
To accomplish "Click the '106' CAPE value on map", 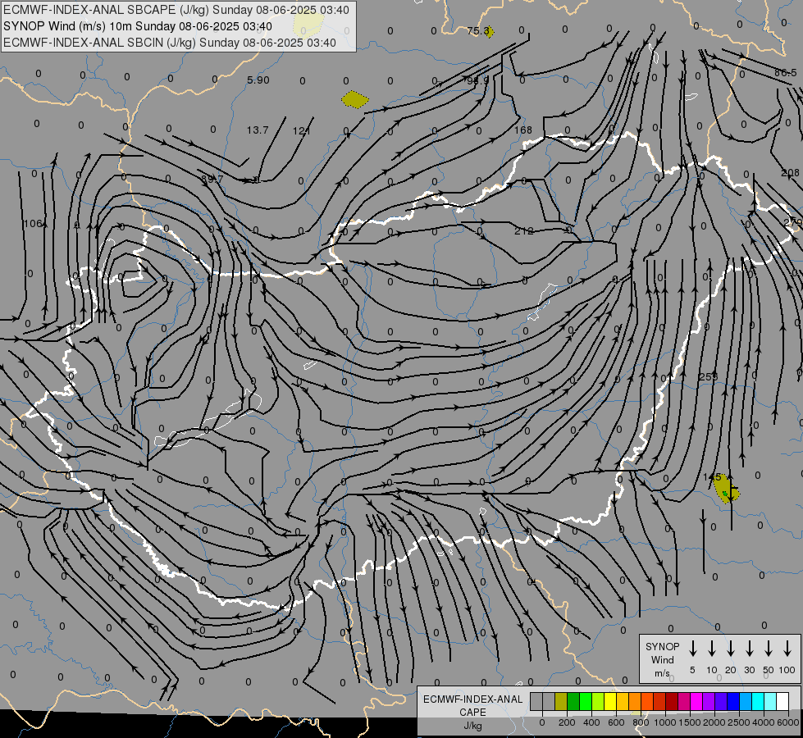I will click(33, 223).
